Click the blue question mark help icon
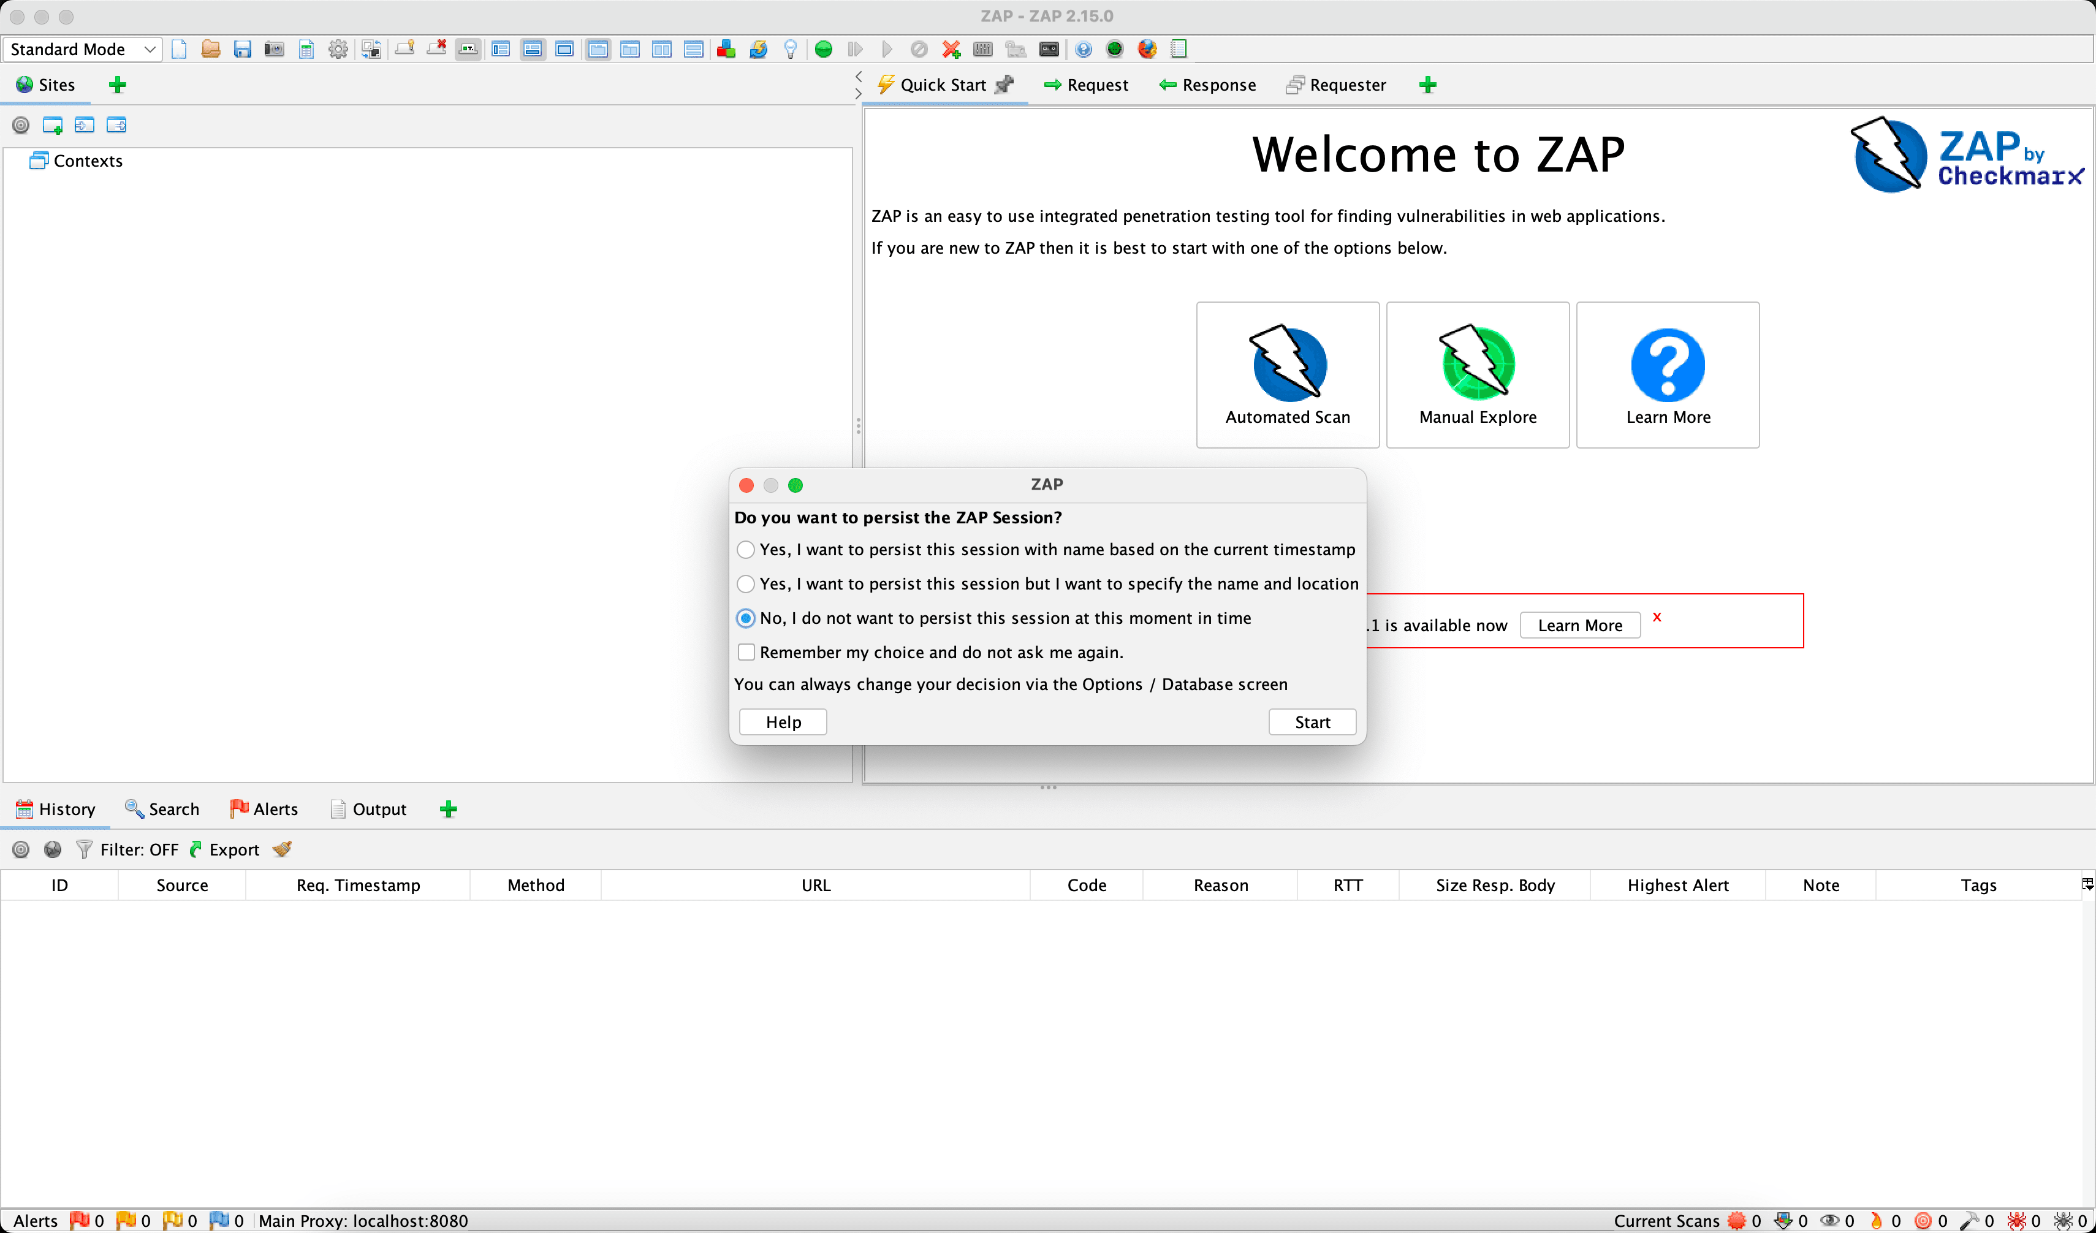 [1083, 49]
